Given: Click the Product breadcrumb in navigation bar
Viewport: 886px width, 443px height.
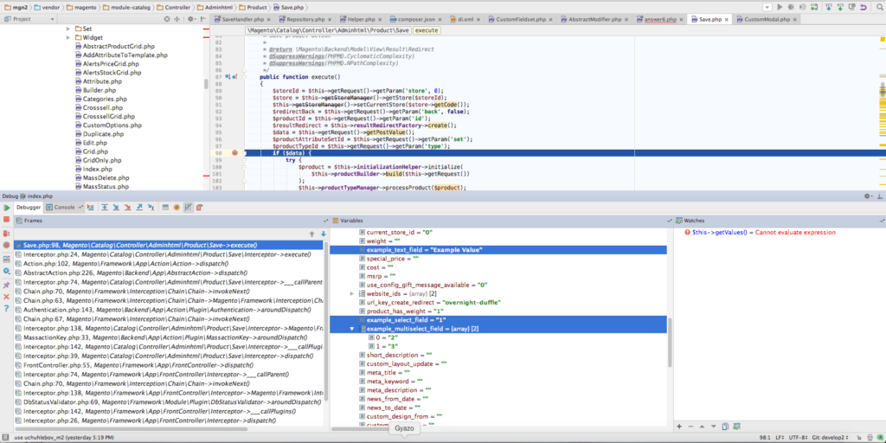Looking at the screenshot, I should (x=257, y=6).
